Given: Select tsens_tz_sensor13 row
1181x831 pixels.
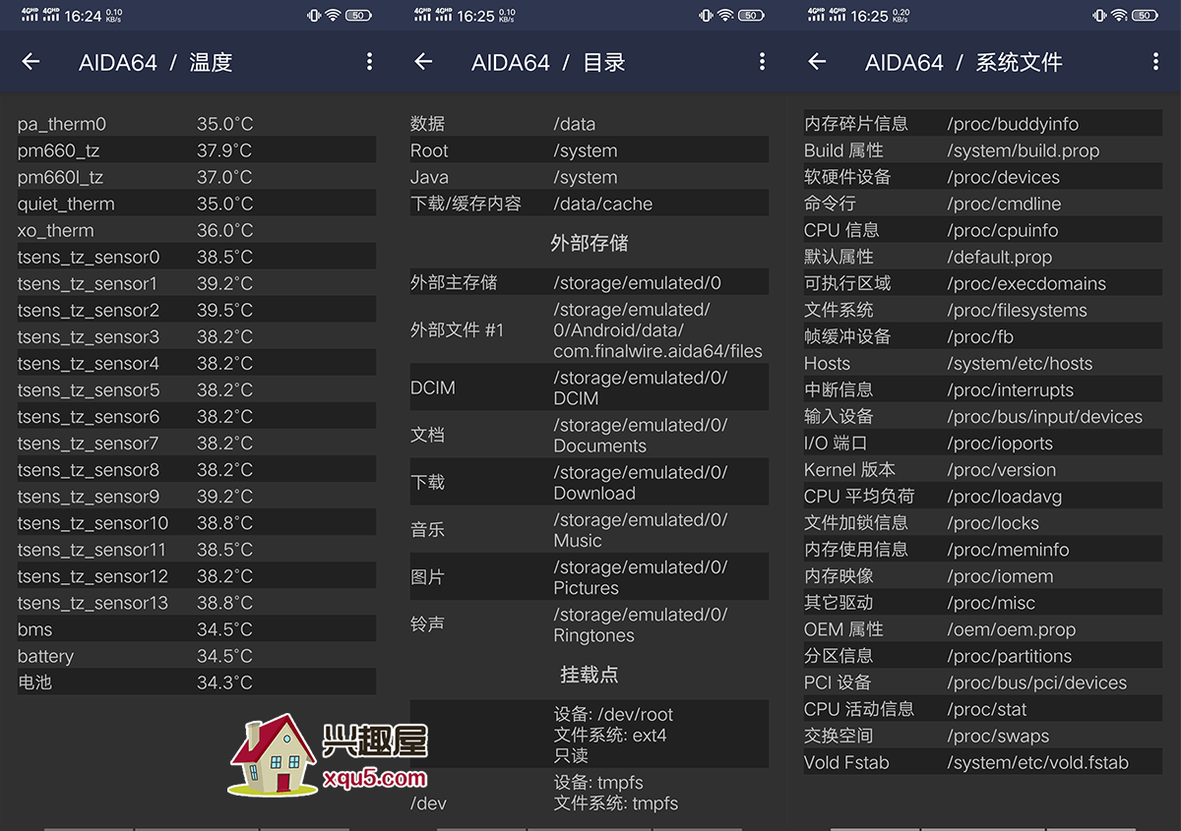Looking at the screenshot, I should click(197, 602).
